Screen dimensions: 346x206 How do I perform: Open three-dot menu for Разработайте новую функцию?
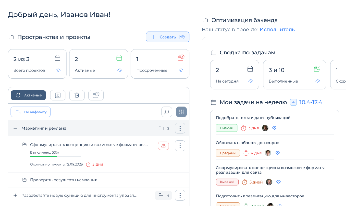click(x=180, y=195)
